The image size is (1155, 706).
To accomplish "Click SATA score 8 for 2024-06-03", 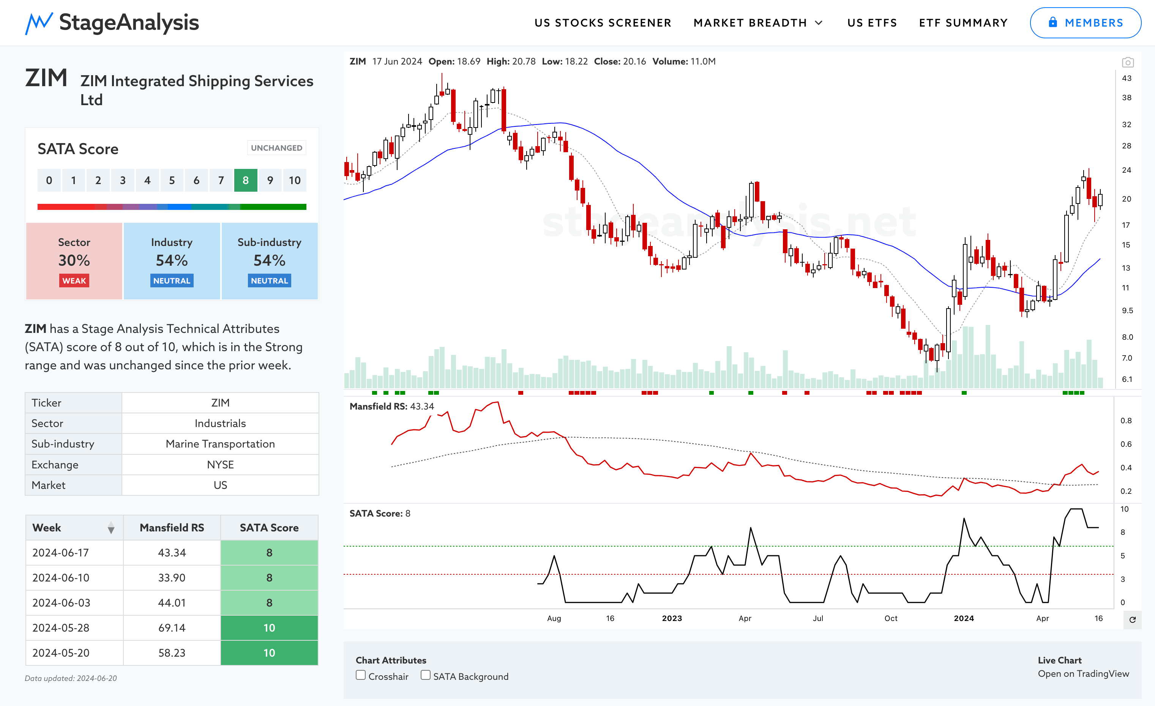I will click(269, 603).
